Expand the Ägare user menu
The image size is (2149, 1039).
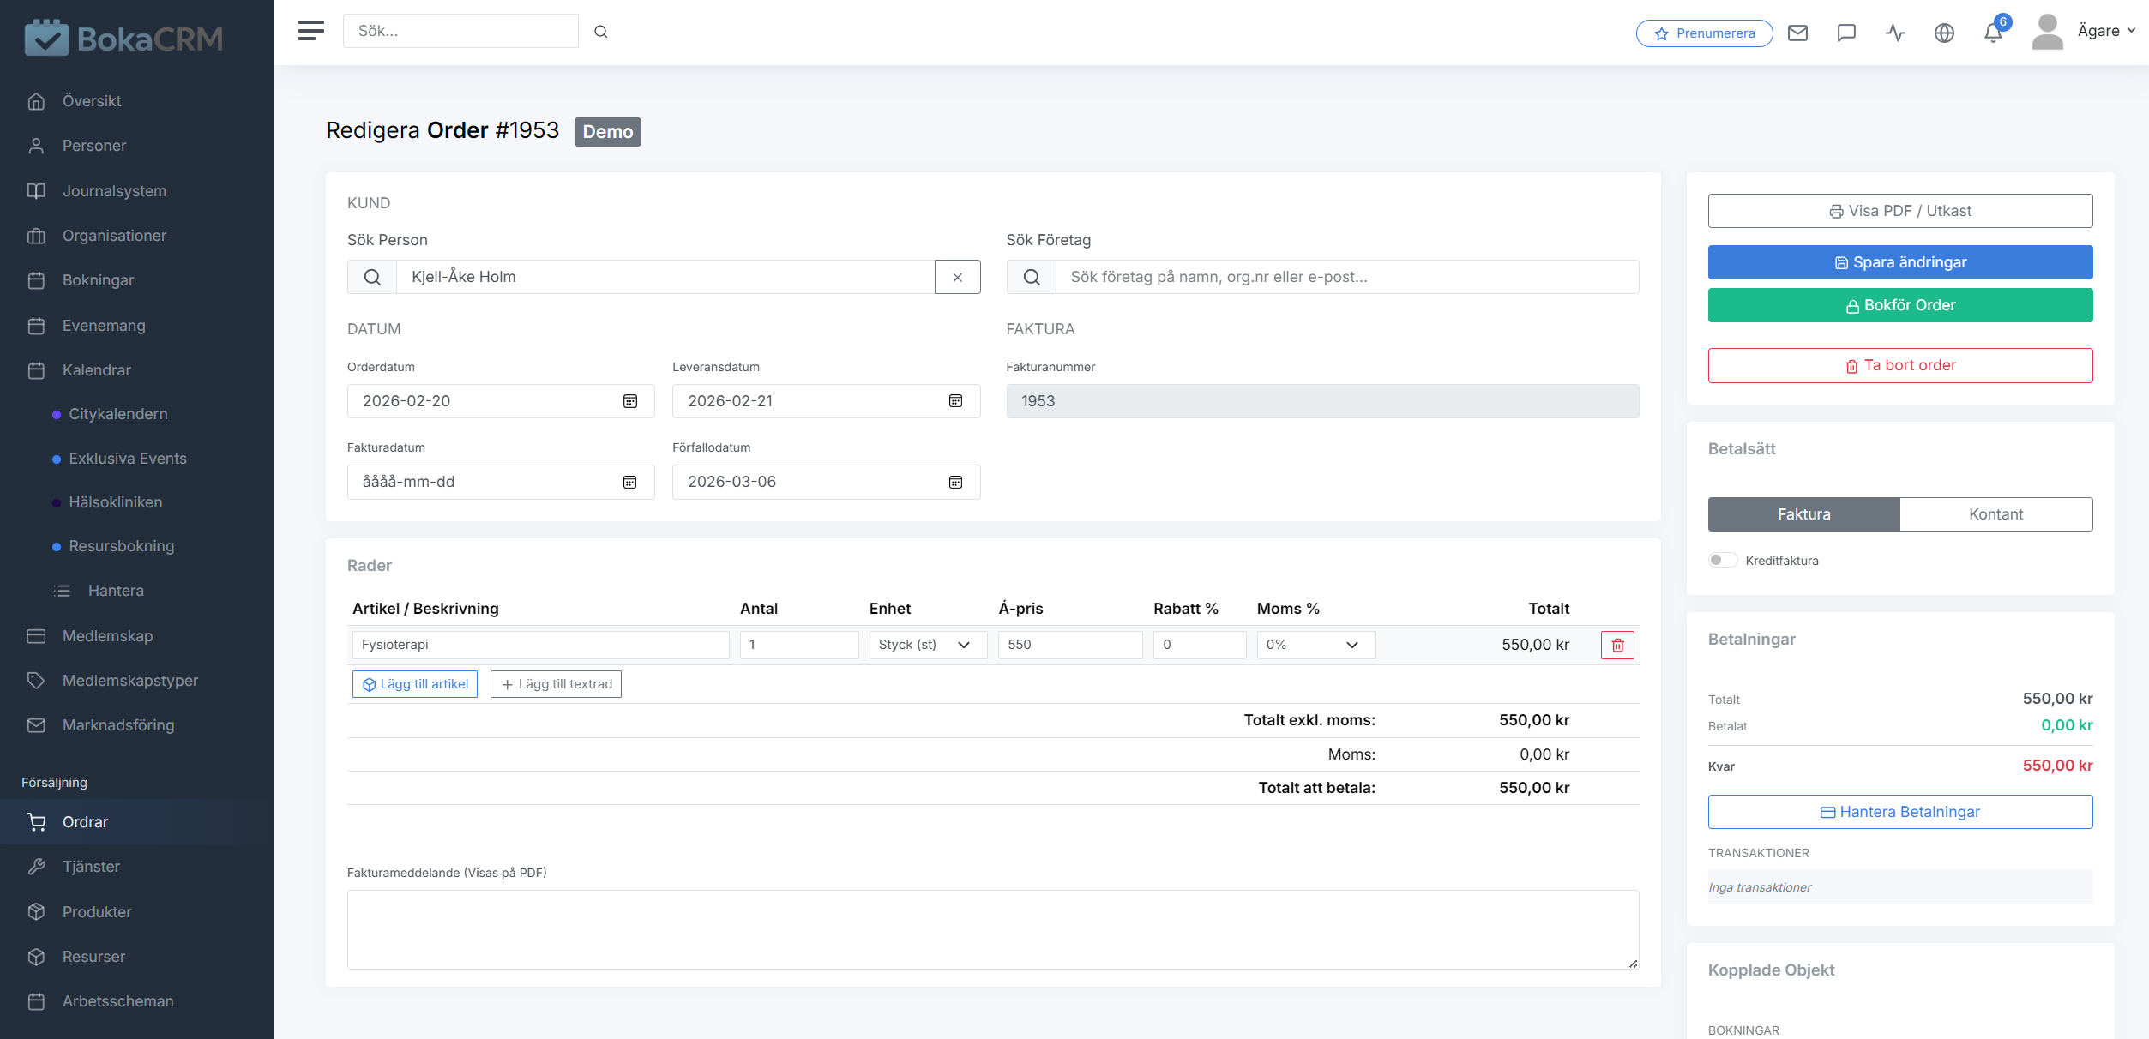click(2104, 31)
